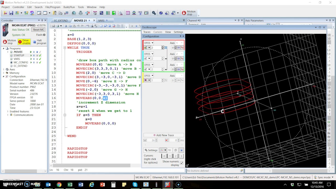Click the yellow trace X color selector
Viewport: 336px width, 189px height.
(x=147, y=80)
